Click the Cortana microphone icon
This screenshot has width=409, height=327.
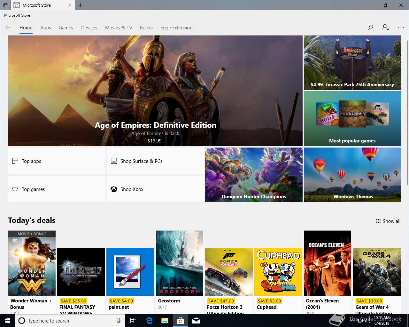(x=119, y=321)
